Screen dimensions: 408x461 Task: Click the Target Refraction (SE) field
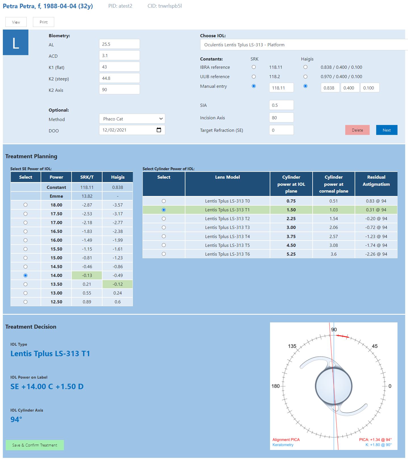(281, 130)
